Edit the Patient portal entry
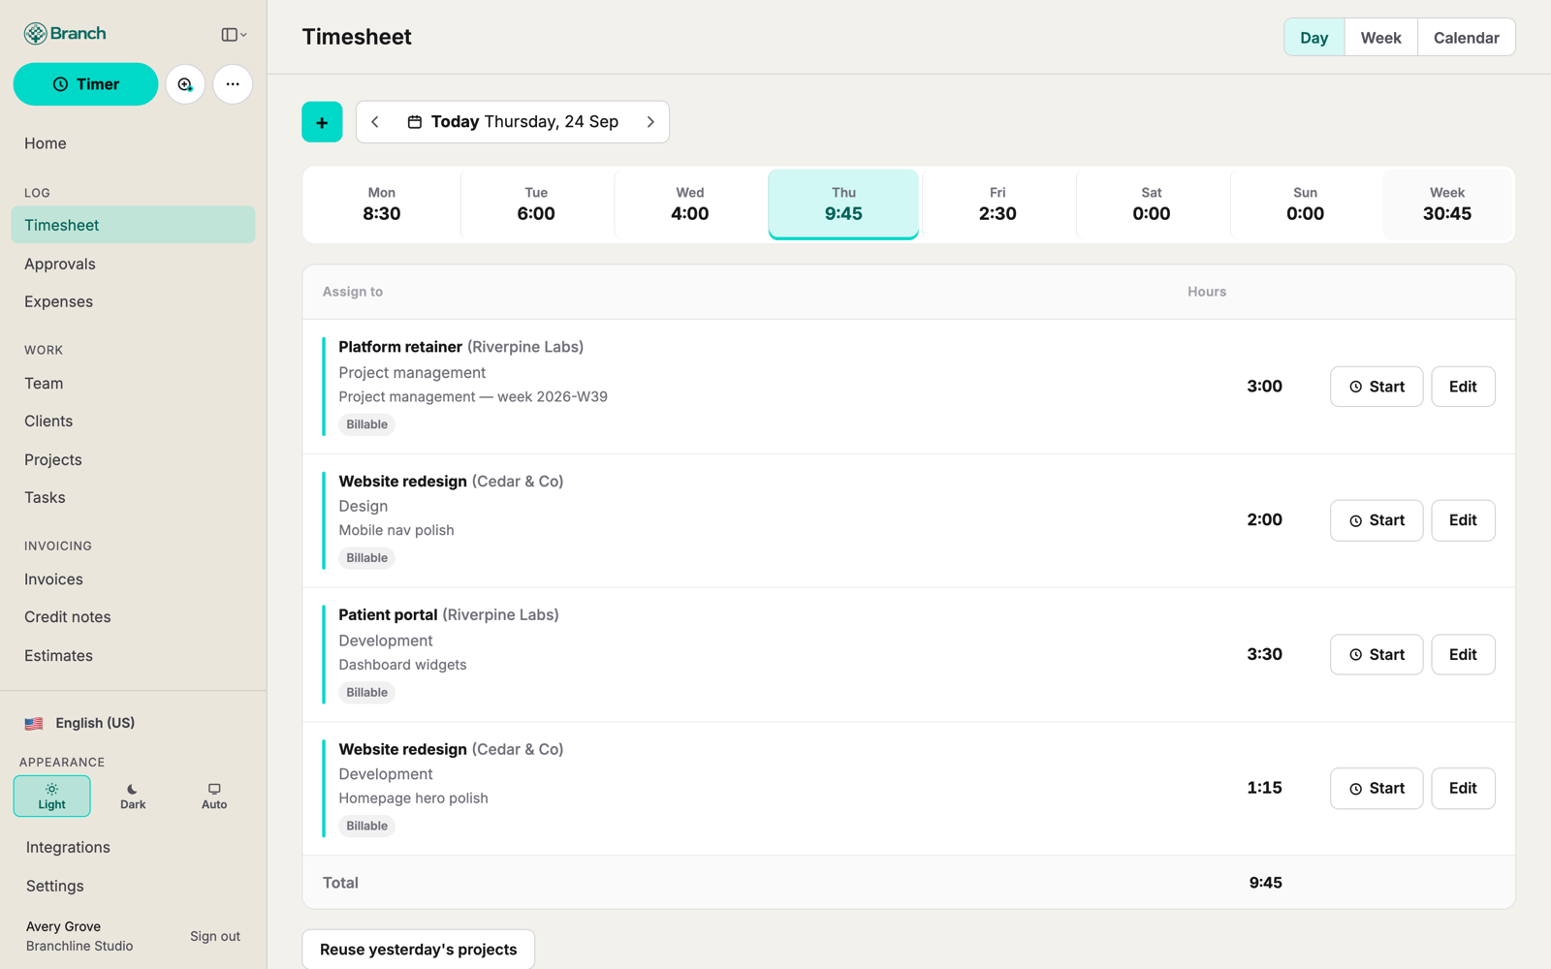The image size is (1551, 969). [x=1463, y=655]
